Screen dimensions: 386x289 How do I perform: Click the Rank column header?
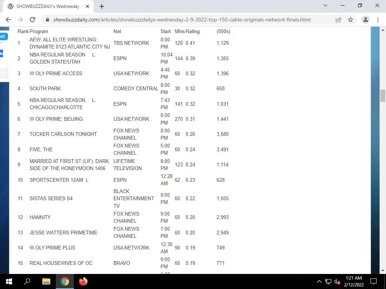(23, 32)
